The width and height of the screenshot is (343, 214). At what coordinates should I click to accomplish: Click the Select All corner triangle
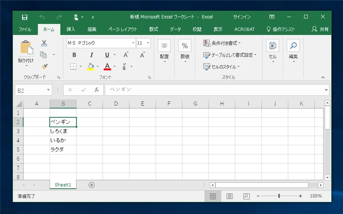(19, 104)
